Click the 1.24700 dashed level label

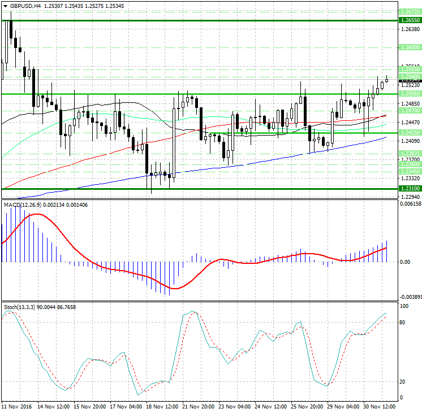[410, 111]
